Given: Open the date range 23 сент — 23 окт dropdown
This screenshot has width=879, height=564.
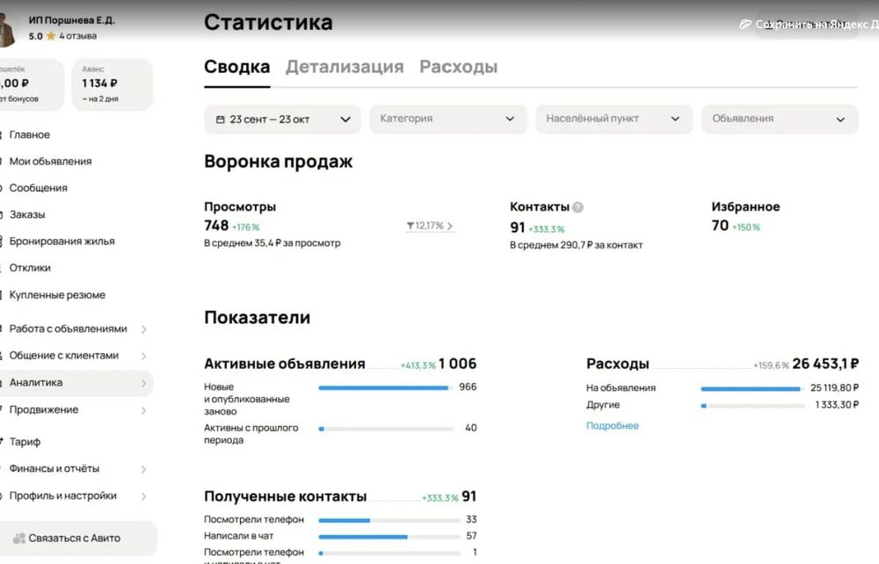Looking at the screenshot, I should point(282,119).
